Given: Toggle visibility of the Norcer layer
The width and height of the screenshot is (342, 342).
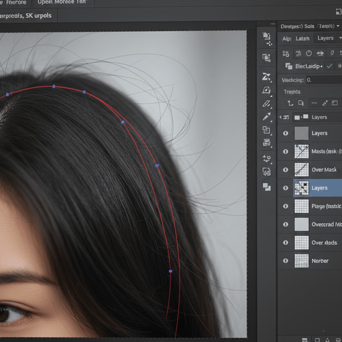Looking at the screenshot, I should pos(285,261).
